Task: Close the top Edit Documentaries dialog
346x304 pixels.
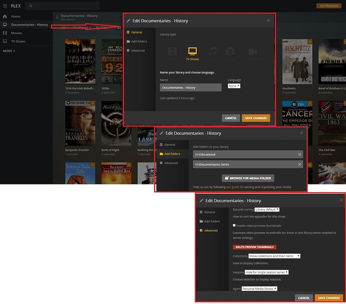Action: [268, 20]
